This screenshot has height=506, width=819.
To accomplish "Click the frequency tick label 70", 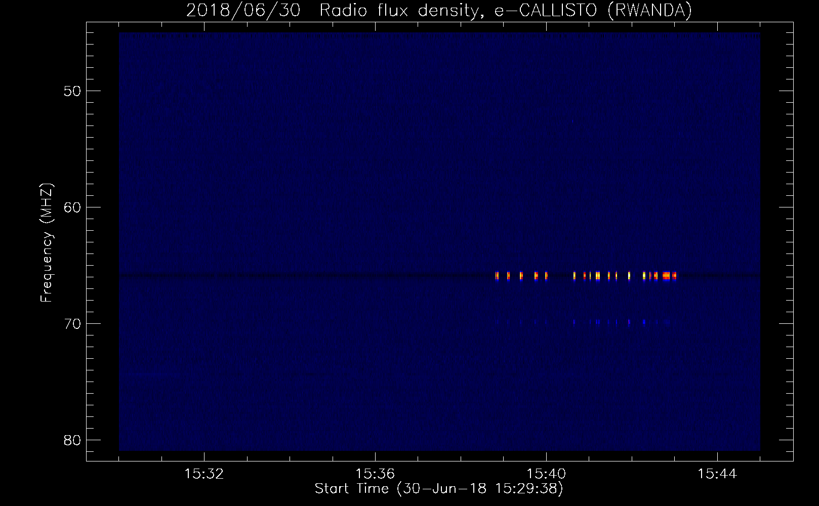I will pyautogui.click(x=72, y=324).
